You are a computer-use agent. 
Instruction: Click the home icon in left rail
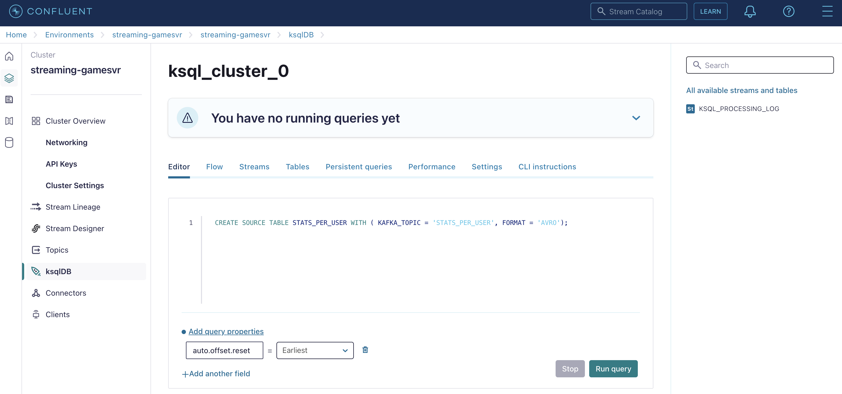9,56
